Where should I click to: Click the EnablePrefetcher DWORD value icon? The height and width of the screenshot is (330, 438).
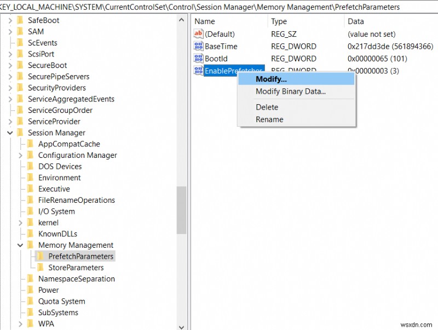tap(198, 71)
